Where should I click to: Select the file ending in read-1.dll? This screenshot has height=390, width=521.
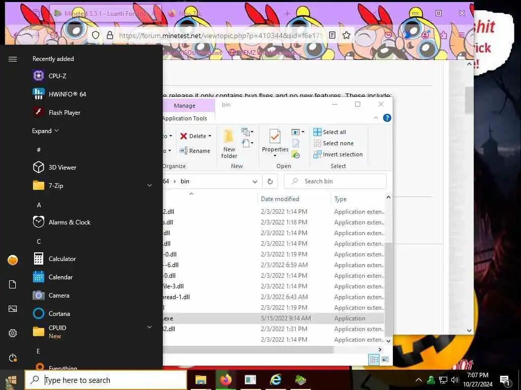(273, 297)
